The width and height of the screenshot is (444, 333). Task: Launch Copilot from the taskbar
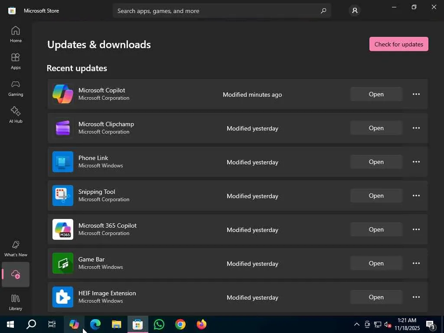coord(74,324)
